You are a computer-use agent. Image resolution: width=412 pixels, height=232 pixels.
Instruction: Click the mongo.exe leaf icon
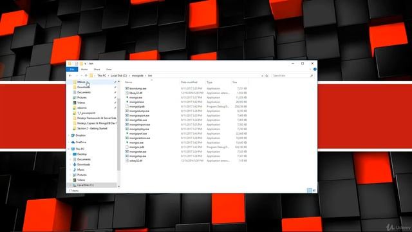click(127, 97)
